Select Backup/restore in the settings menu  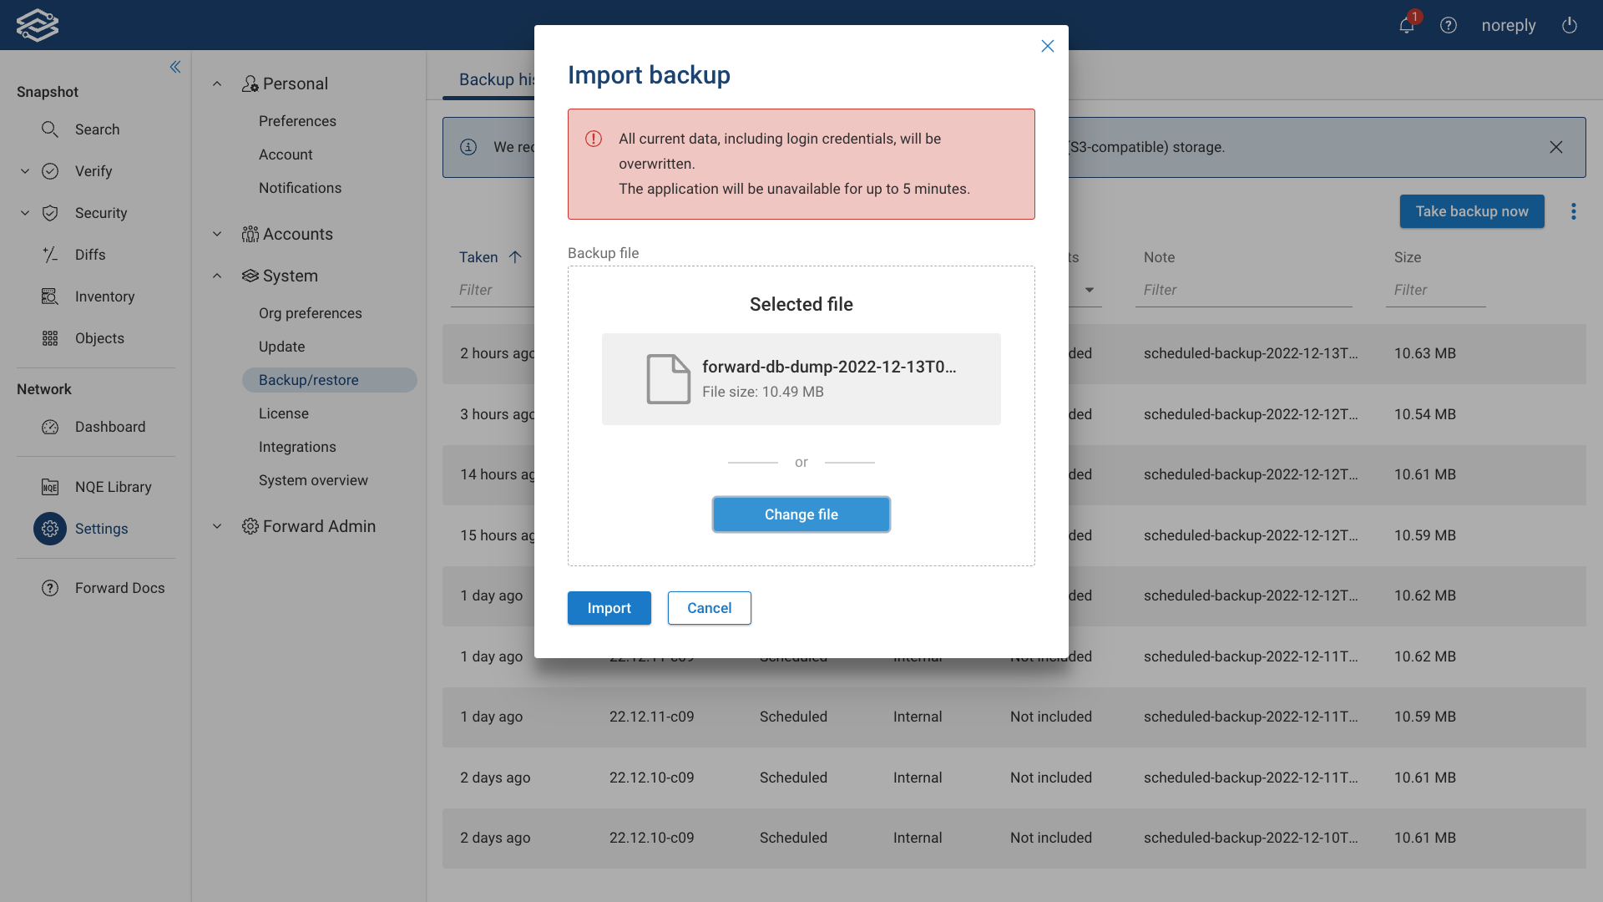308,380
